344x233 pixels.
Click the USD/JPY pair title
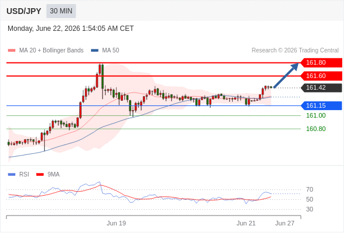[x=24, y=11]
